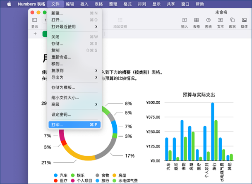Image resolution: width=252 pixels, height=184 pixels.
Task: Open the 编辑 menu in menu bar
Action: coord(70,4)
